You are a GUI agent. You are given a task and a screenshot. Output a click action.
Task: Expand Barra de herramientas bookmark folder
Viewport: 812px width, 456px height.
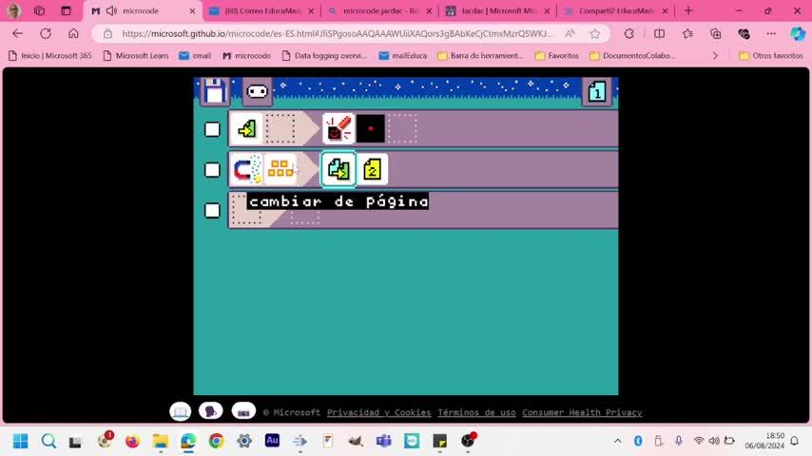pos(480,55)
